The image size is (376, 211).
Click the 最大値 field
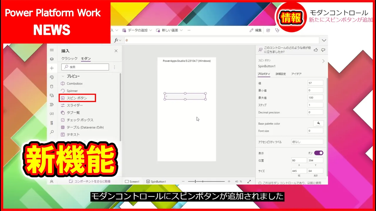[315, 98]
